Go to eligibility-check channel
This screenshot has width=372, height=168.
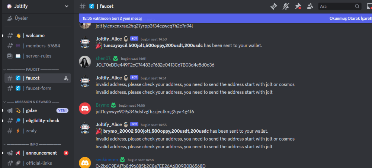click(x=38, y=120)
